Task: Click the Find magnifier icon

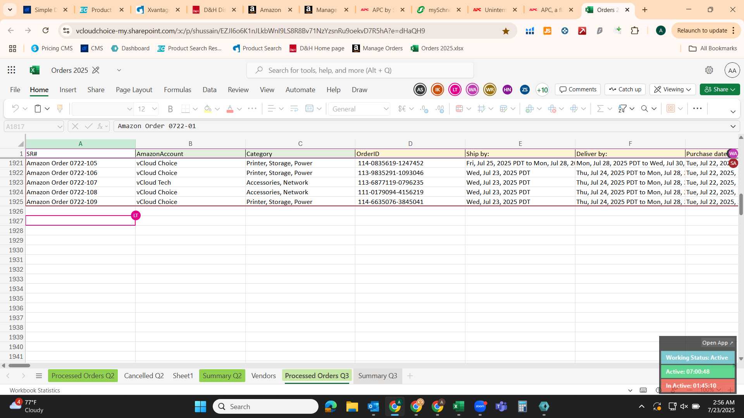Action: (644, 109)
